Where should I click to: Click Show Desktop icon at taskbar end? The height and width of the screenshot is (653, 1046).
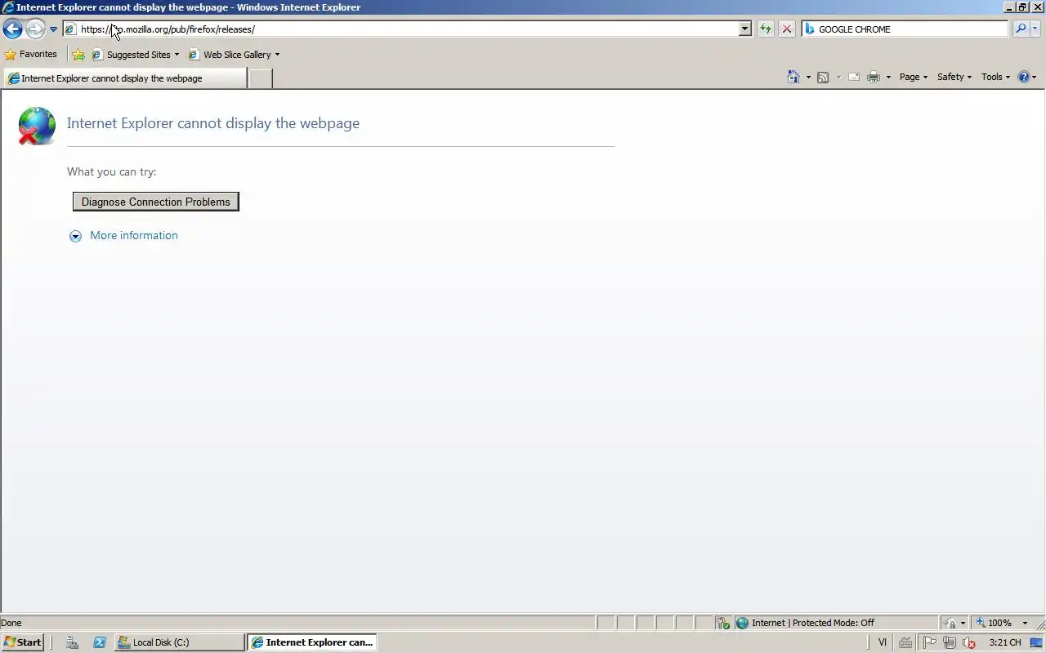tap(1036, 642)
